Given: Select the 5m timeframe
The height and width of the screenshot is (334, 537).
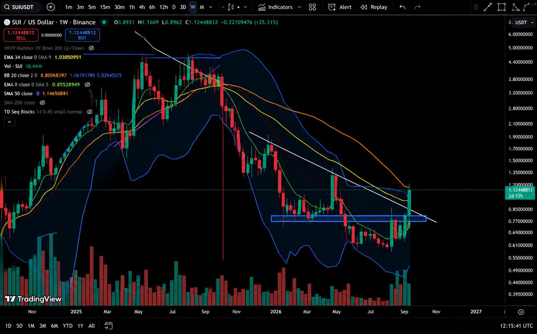Looking at the screenshot, I should point(92,7).
